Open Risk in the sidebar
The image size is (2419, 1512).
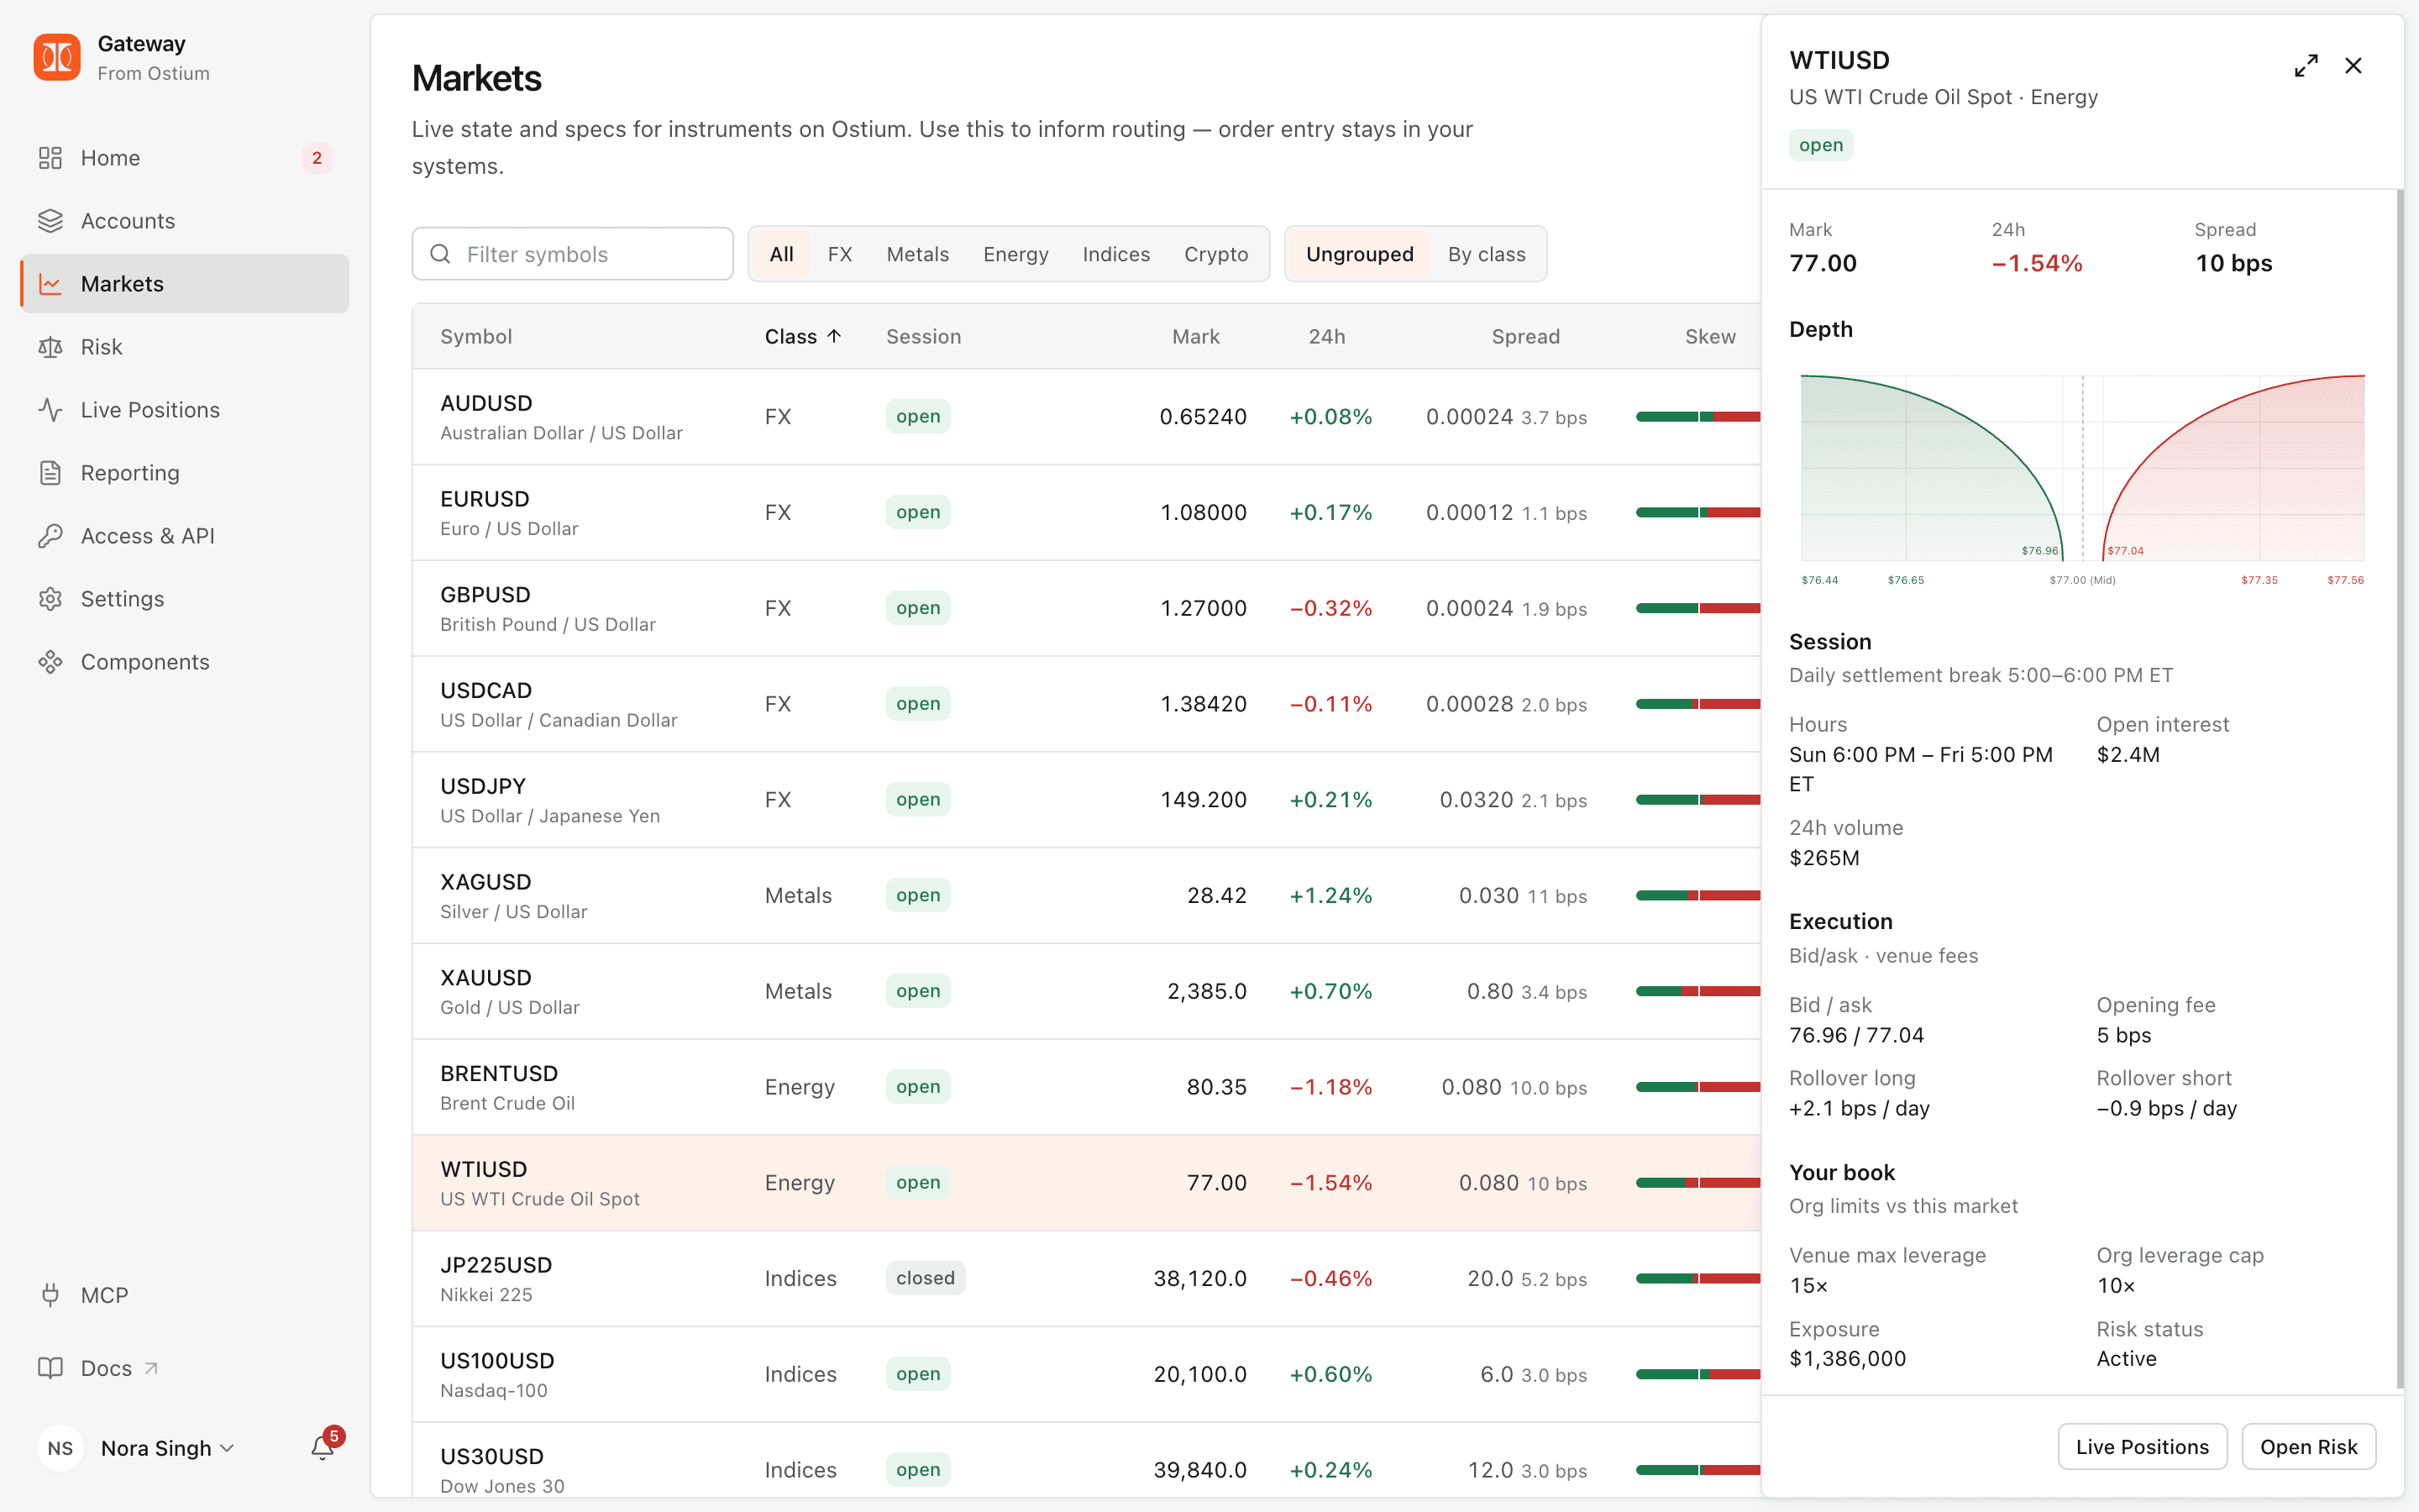point(185,347)
